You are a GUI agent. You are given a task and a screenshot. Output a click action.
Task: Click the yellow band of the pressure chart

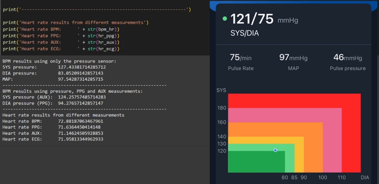coord(299,156)
